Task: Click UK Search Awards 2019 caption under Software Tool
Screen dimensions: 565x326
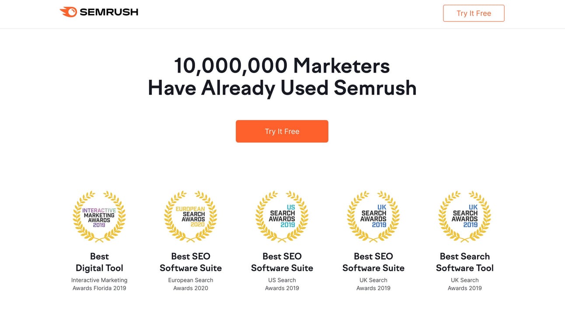Action: point(465,284)
